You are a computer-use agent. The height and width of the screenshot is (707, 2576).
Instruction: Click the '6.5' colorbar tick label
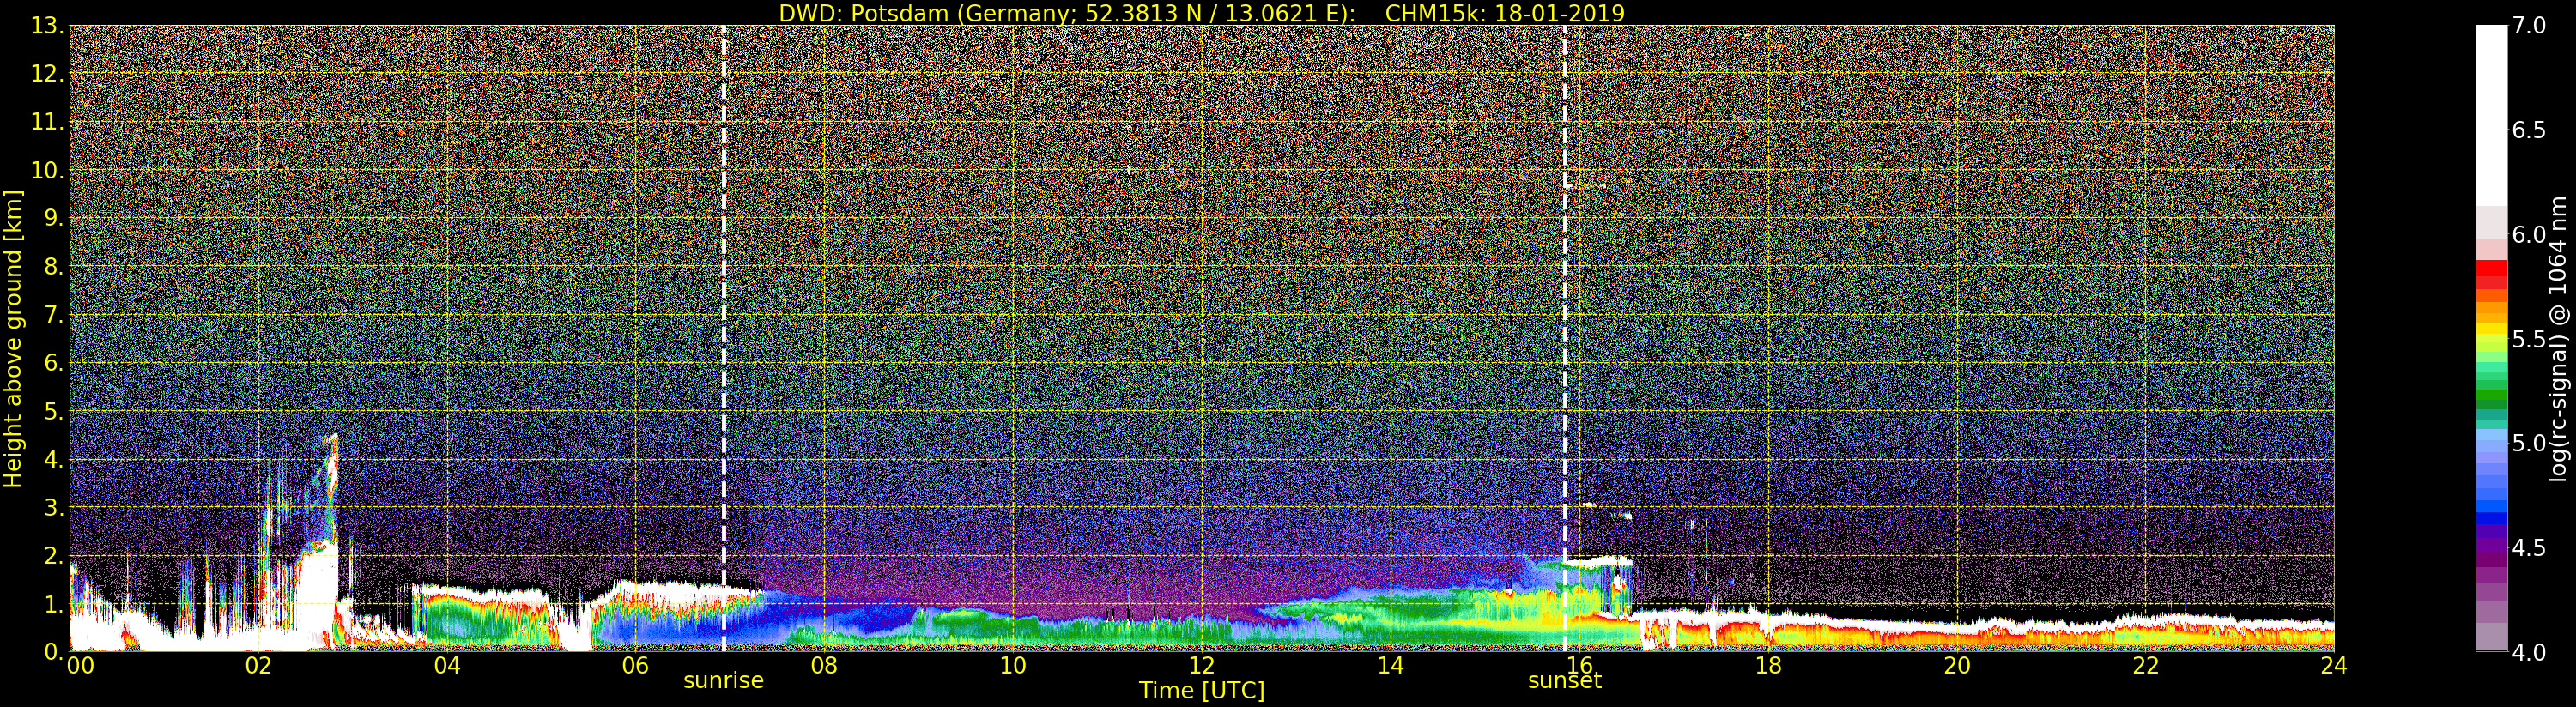[x=2529, y=130]
